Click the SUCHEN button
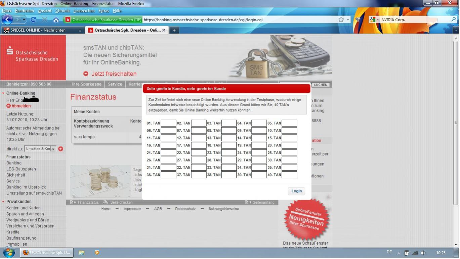 pyautogui.click(x=321, y=85)
